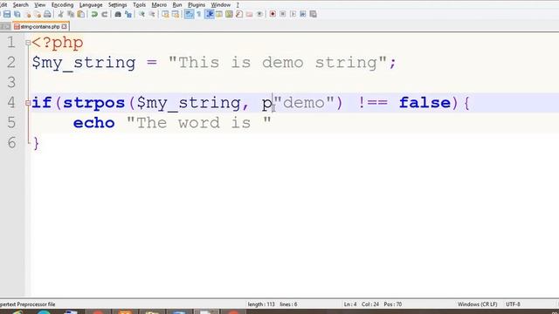Click the Stop macro recording icon
Screen dimensions: 559x314
283,14
